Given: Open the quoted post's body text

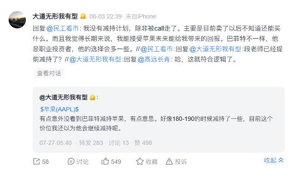Looking at the screenshot, I should point(156,123).
